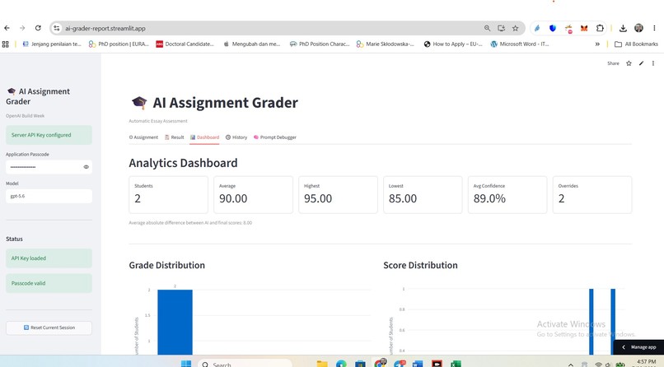Screen dimensions: 664x367
Task: Open the apps grid icon on the bookmarks bar
Action: [6, 44]
